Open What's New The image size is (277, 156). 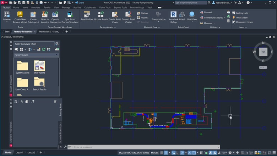[x=240, y=17]
